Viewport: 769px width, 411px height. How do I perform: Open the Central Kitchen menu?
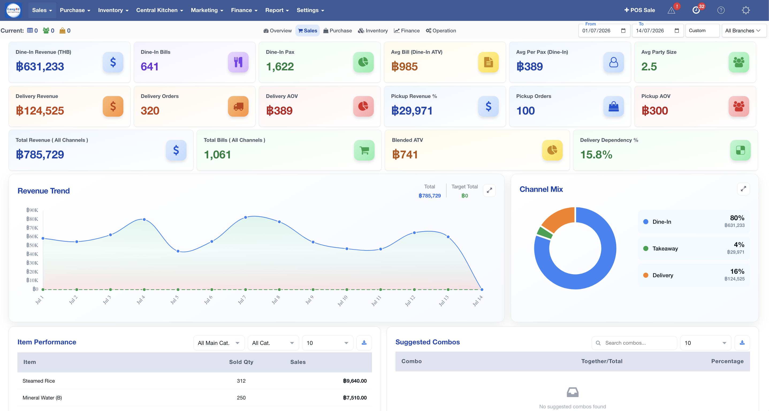159,10
